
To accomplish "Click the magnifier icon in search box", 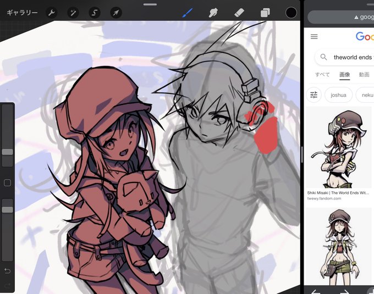I will (323, 57).
